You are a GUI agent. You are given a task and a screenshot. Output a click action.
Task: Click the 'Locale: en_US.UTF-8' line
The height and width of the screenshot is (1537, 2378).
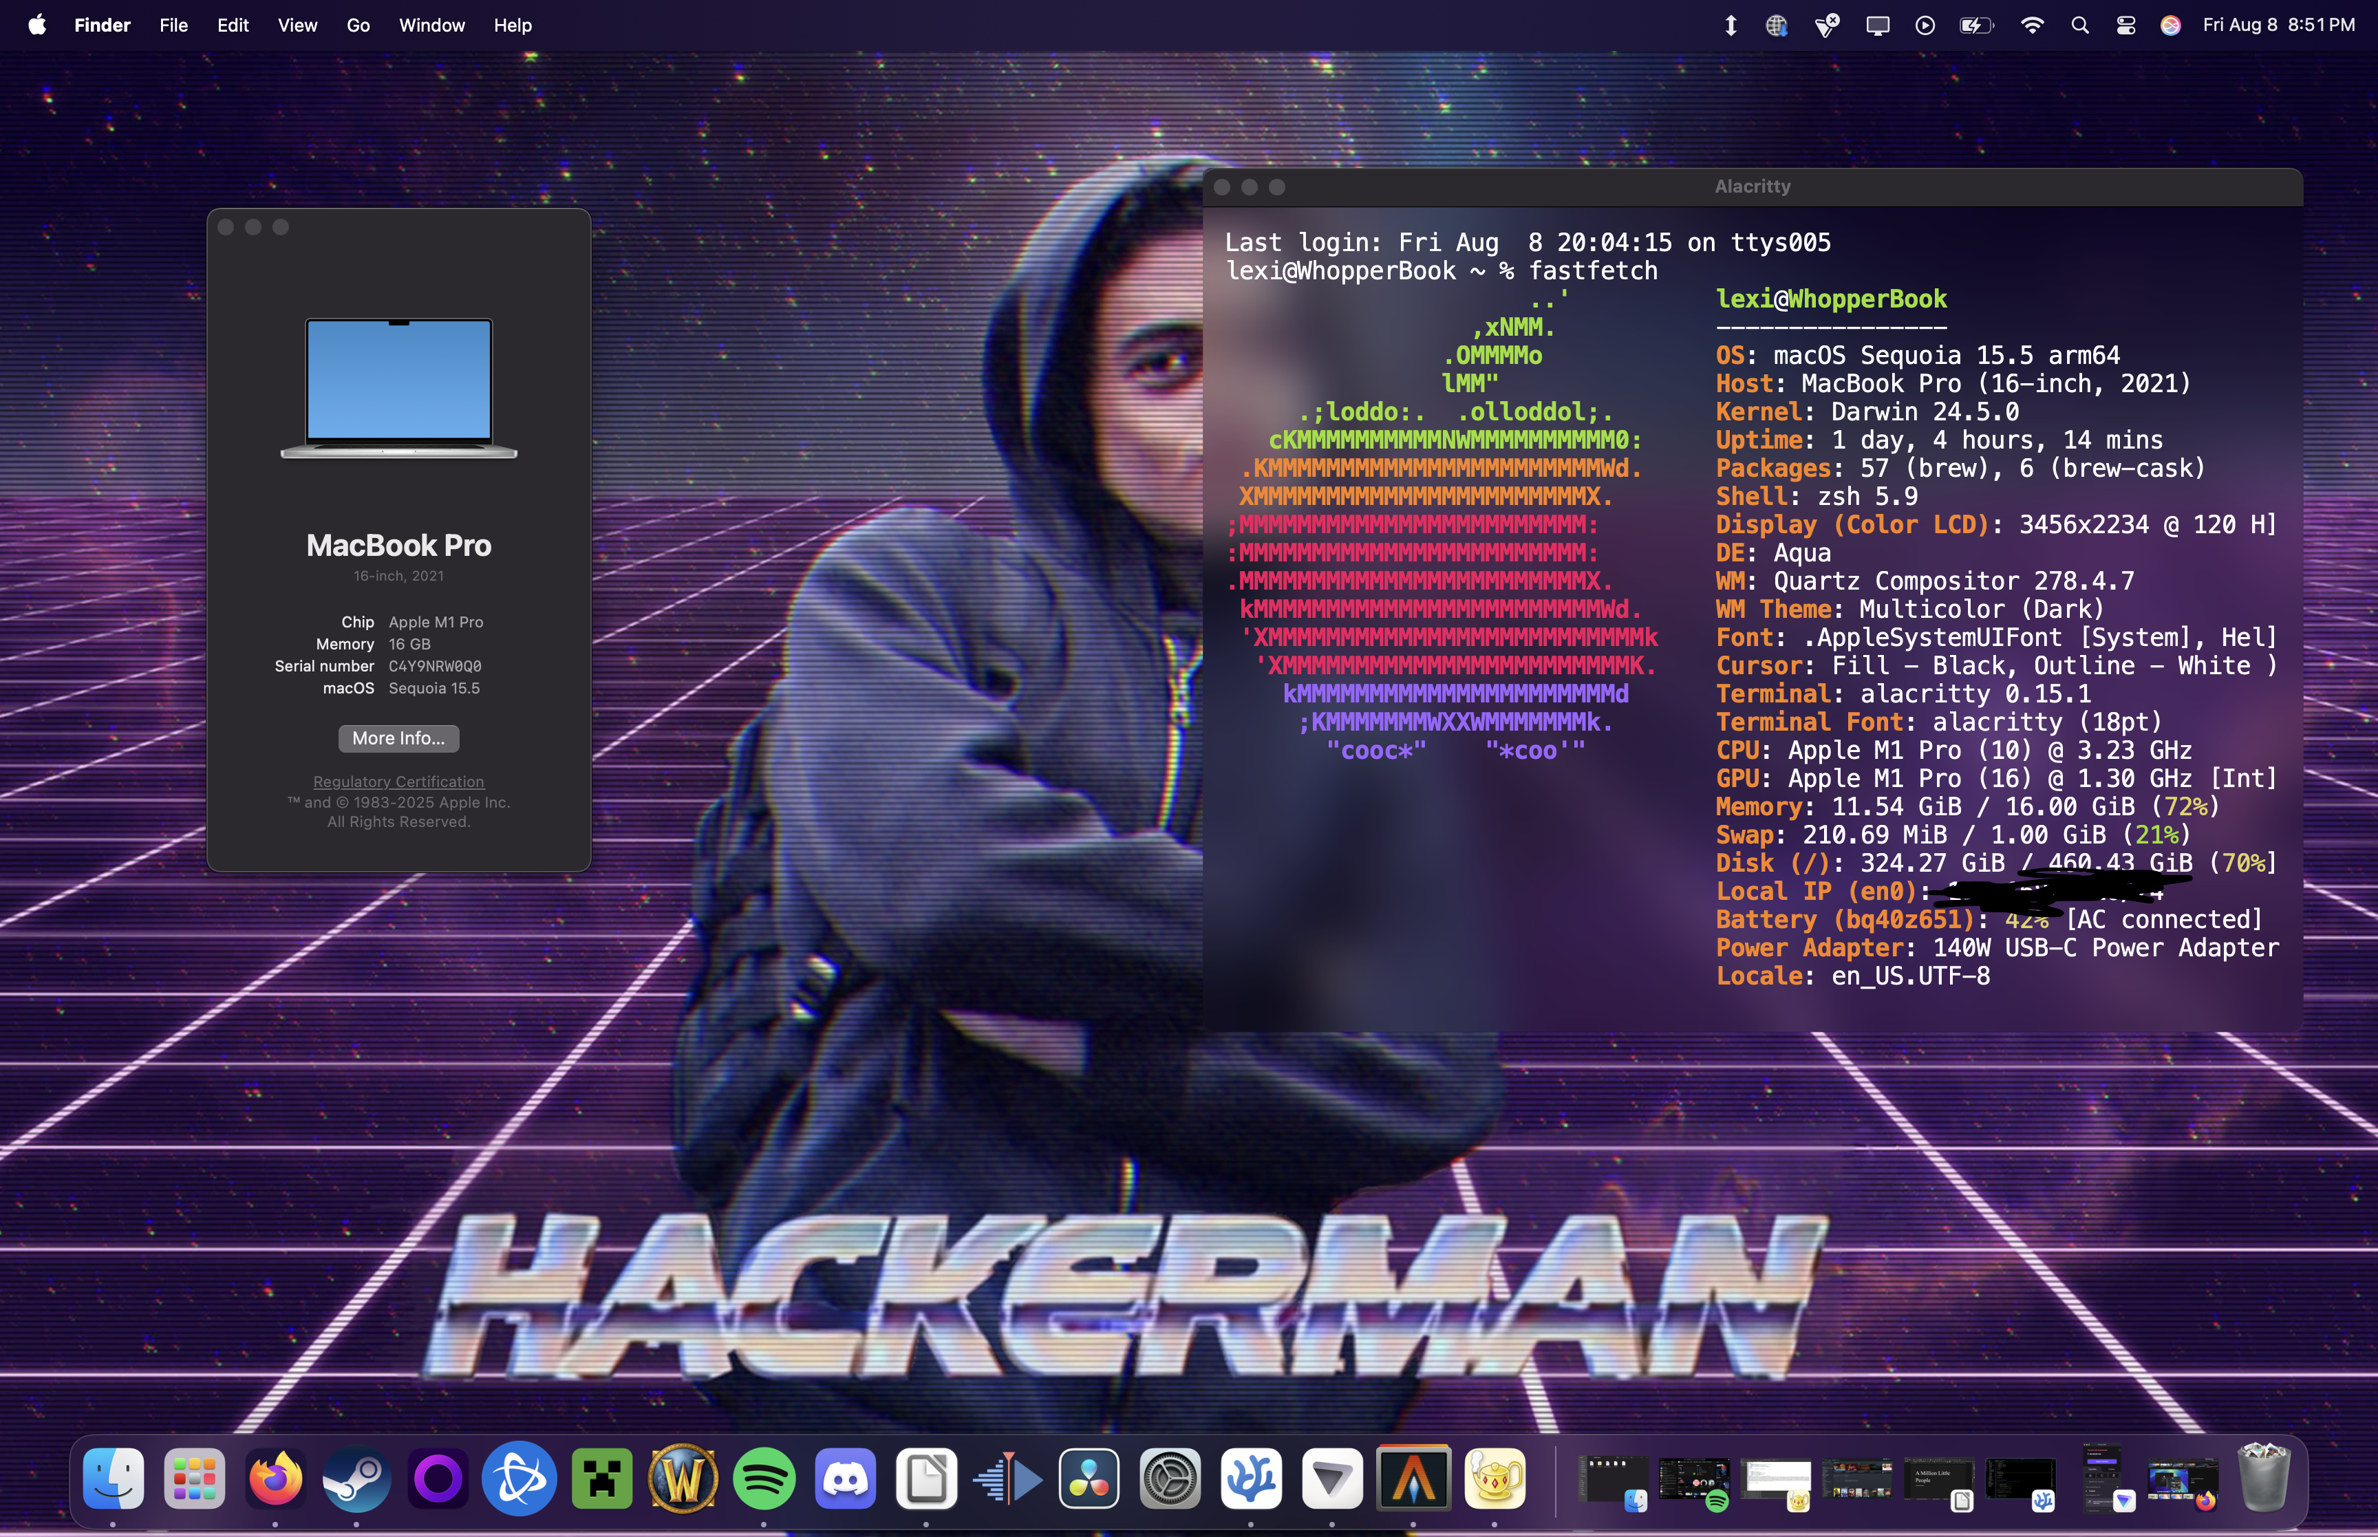[1853, 975]
